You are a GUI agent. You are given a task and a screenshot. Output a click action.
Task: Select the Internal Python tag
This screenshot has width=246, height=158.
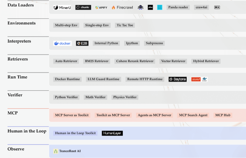[x=106, y=43]
